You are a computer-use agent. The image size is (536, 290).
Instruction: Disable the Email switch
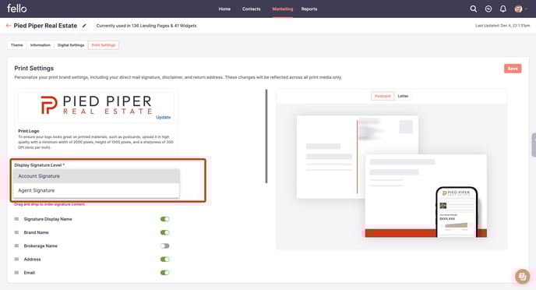[164, 273]
